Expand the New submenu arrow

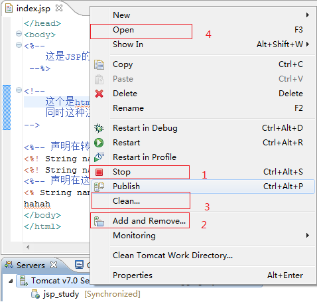point(308,15)
